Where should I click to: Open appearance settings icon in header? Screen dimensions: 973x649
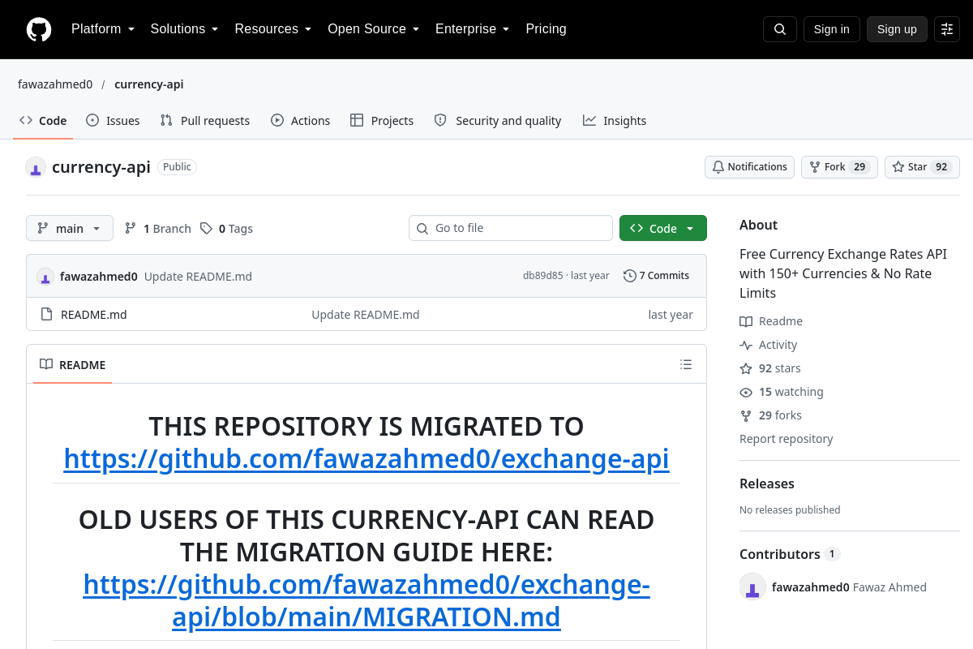pyautogui.click(x=947, y=29)
